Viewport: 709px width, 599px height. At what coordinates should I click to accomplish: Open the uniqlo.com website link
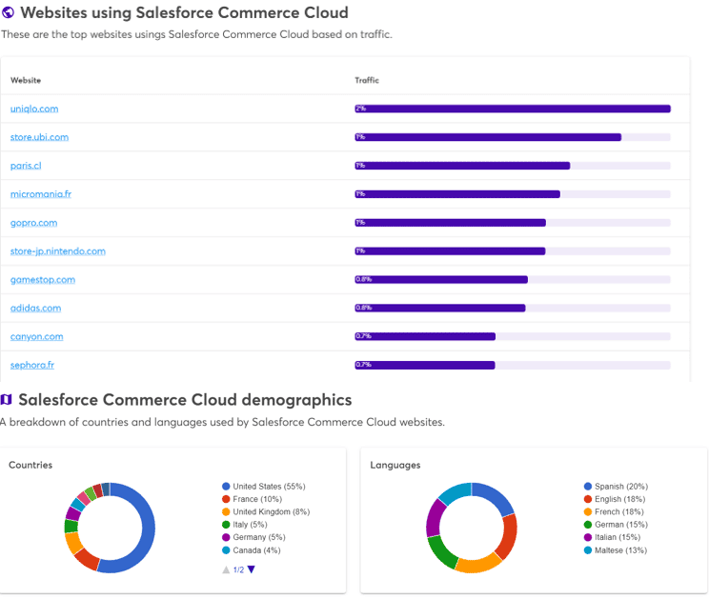tap(34, 109)
